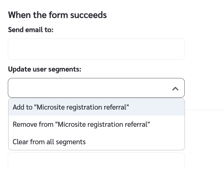
Task: Place cursor in the email recipient text box
Action: 96,49
